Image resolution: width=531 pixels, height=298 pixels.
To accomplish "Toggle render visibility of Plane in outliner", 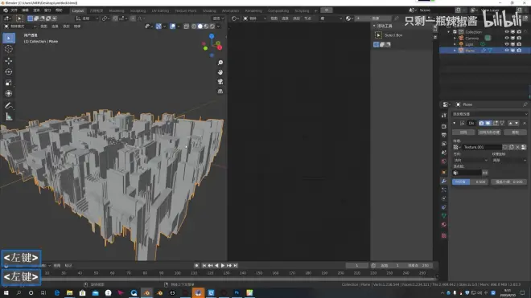I will 519,51.
